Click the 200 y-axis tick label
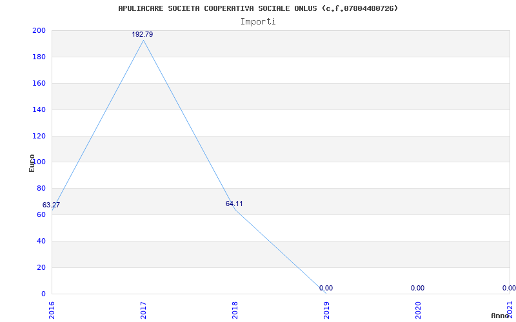This screenshot has height=322, width=516. [39, 30]
